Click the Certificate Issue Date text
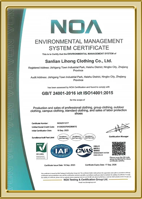 (x=60, y=165)
